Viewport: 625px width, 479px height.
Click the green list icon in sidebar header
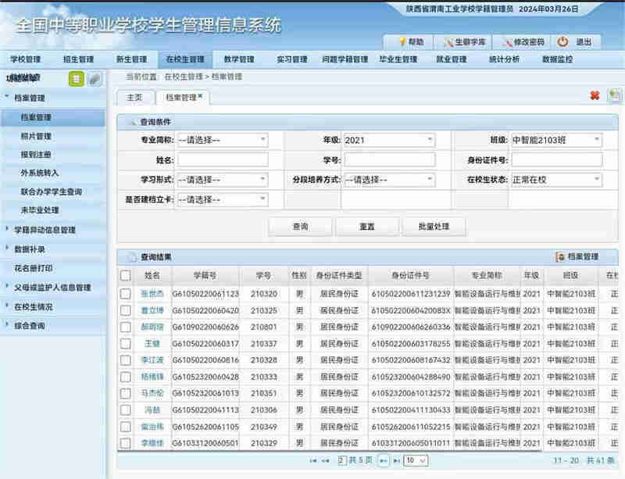[x=77, y=78]
